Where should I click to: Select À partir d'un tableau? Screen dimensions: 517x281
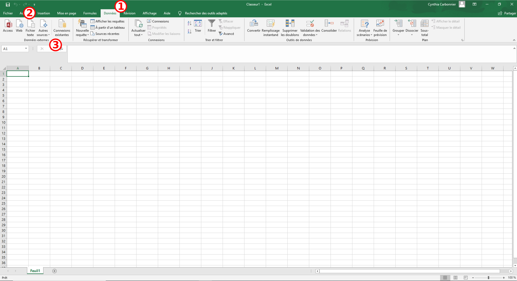tap(107, 28)
